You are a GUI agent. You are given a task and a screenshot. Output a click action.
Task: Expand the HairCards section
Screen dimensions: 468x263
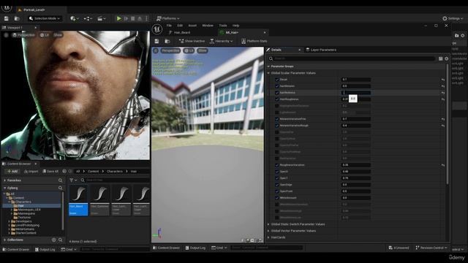[x=268, y=237]
